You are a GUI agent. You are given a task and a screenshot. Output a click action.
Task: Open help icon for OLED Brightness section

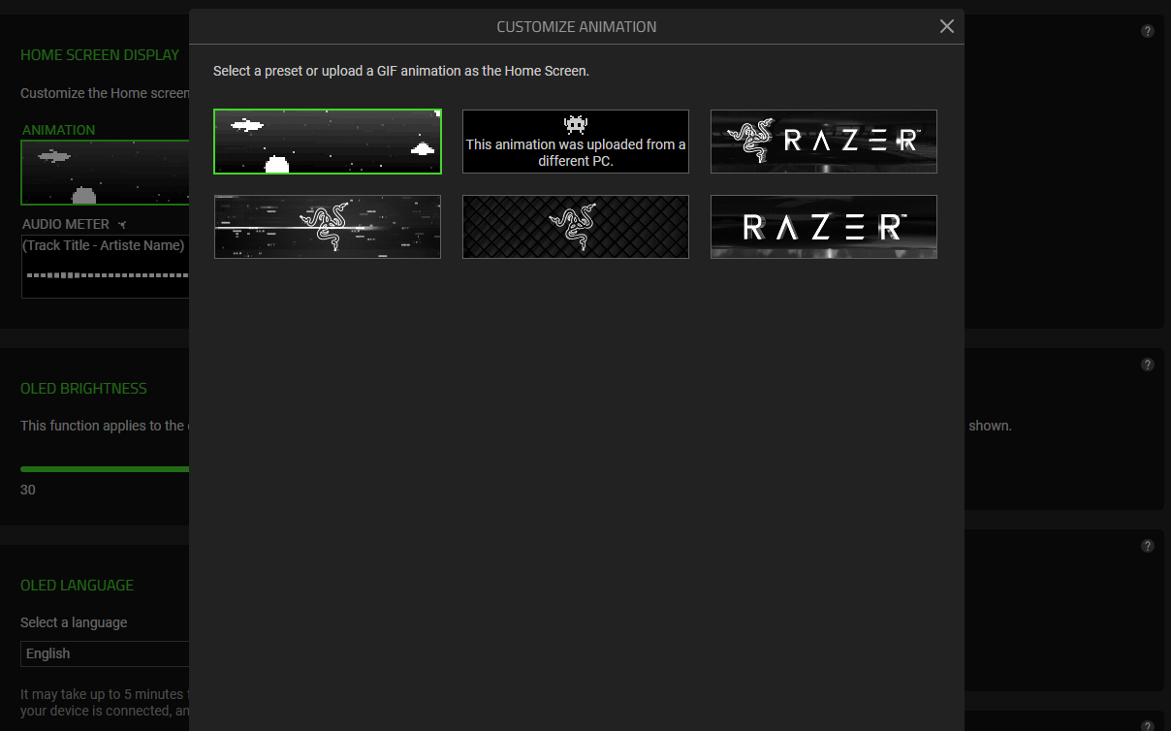tap(1148, 365)
